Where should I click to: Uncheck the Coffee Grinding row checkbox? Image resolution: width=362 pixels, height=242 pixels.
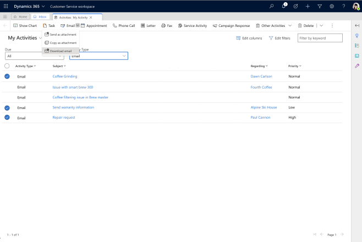(x=7, y=76)
